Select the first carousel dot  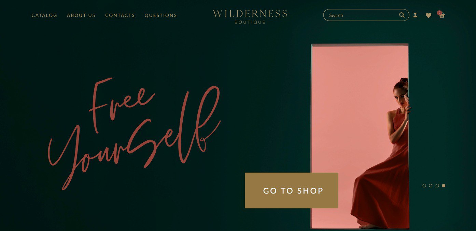(x=424, y=186)
